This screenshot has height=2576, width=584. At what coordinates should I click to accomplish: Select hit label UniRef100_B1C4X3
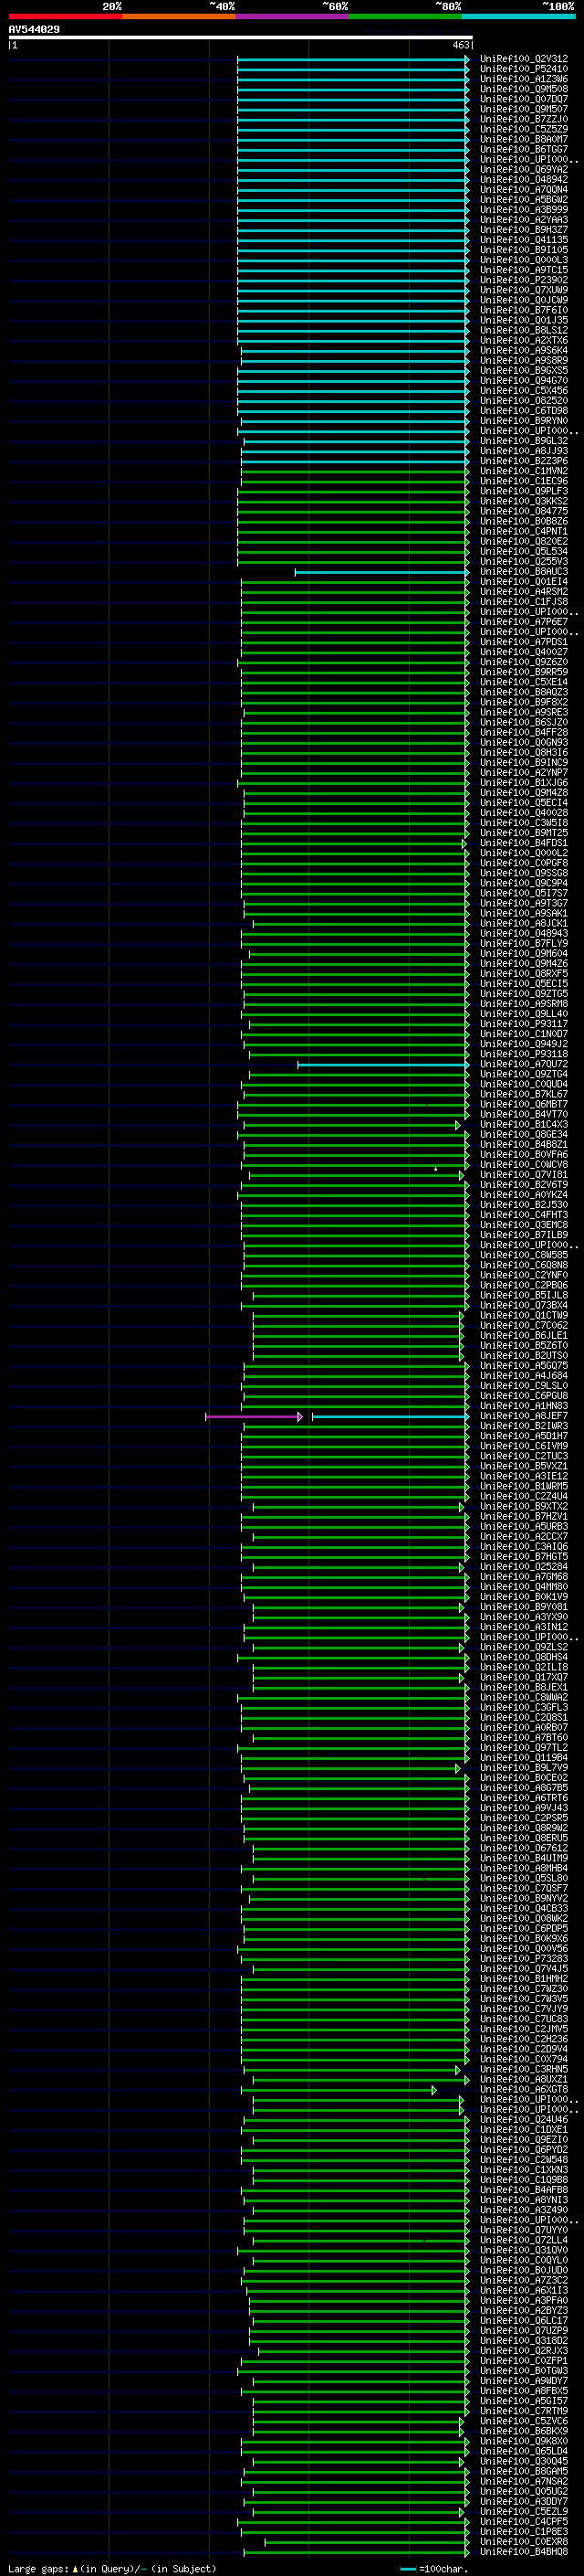(524, 1124)
